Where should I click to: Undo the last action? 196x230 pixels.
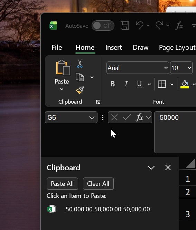139,26
